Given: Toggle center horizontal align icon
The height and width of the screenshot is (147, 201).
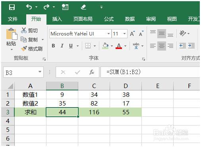Looking at the screenshot, I should [162, 46].
